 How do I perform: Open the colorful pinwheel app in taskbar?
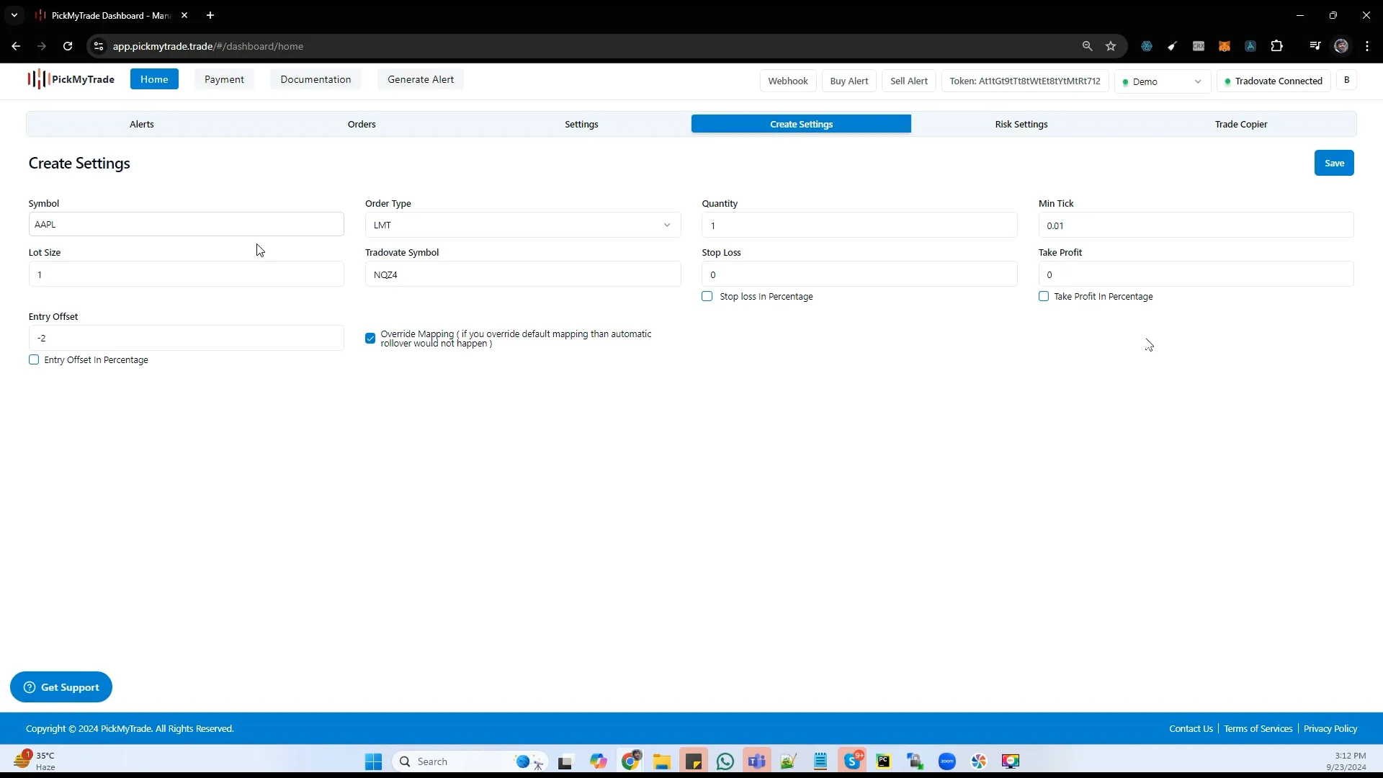click(x=979, y=761)
